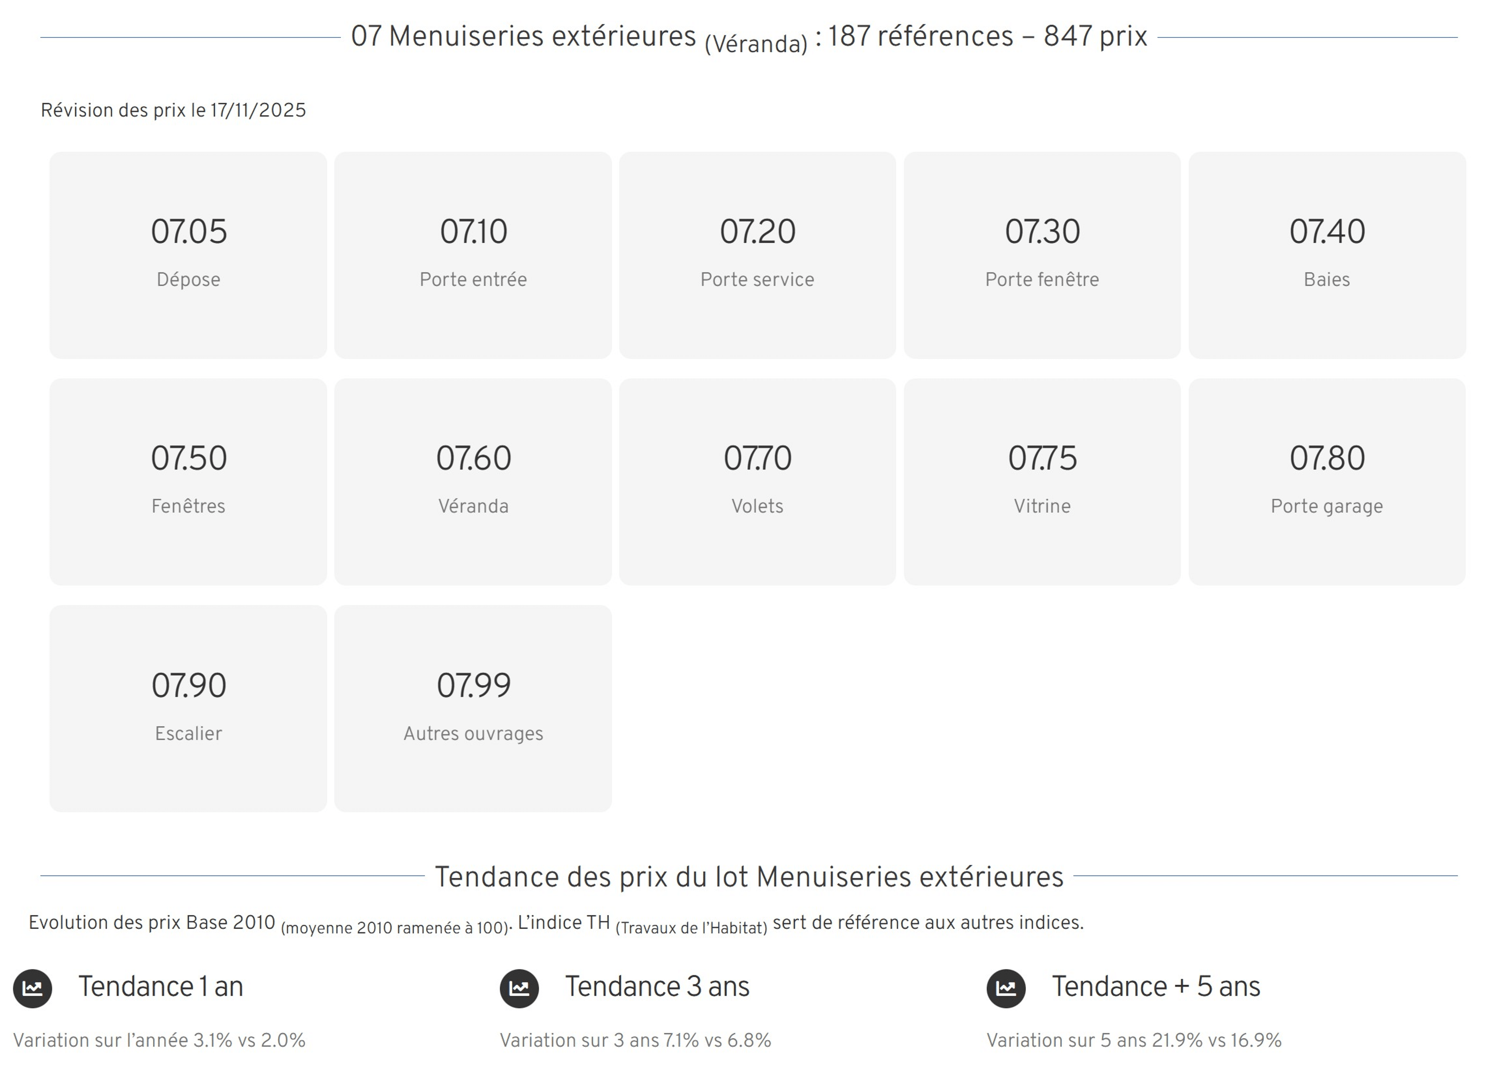Image resolution: width=1512 pixels, height=1091 pixels.
Task: Select the 07.20 Porte service card
Action: coord(757,255)
